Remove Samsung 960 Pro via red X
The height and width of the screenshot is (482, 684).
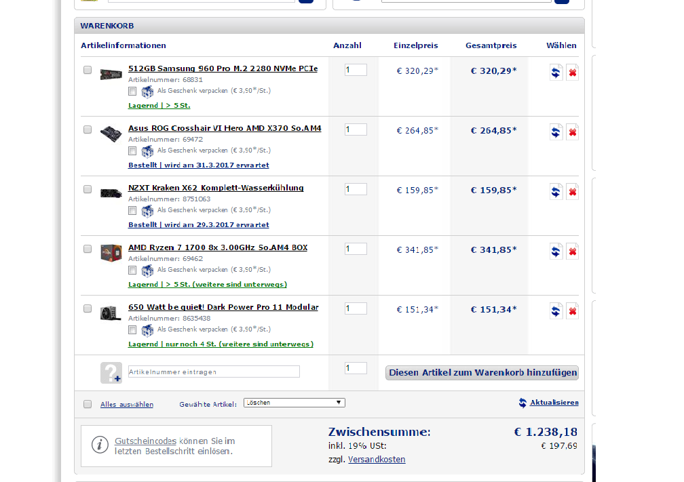pyautogui.click(x=572, y=73)
